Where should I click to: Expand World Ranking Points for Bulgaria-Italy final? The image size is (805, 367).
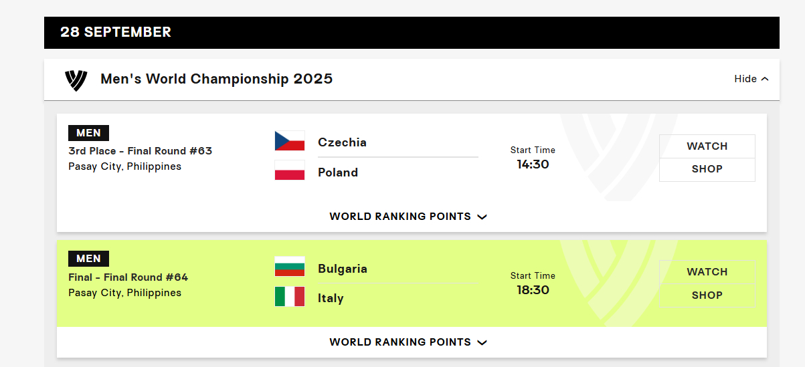point(408,342)
